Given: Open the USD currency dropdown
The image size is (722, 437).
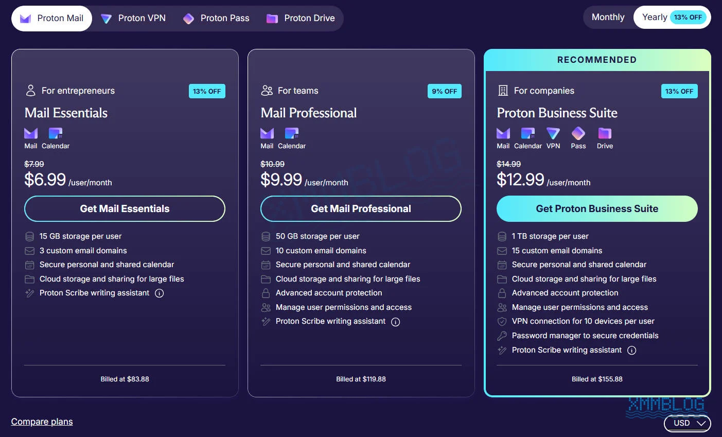Looking at the screenshot, I should [x=688, y=423].
